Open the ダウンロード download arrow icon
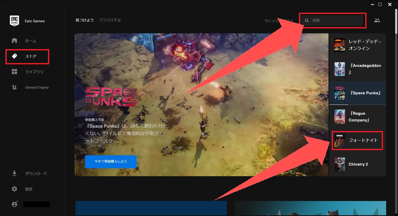This screenshot has width=398, height=216. (x=14, y=173)
